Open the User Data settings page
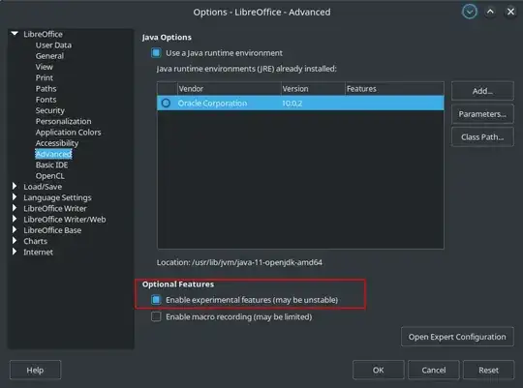Image resolution: width=523 pixels, height=388 pixels. pos(53,45)
